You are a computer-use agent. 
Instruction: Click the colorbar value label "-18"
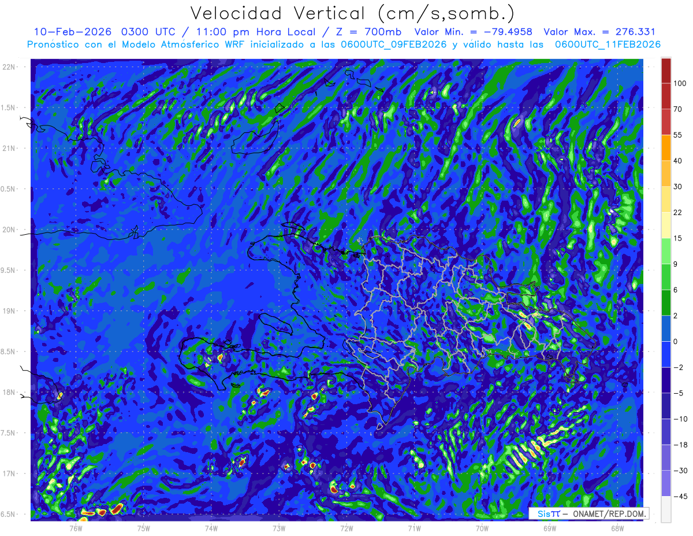680,445
